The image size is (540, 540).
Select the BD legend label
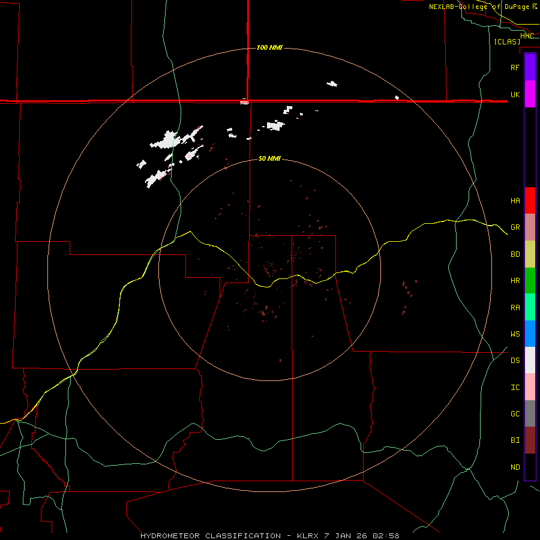tap(515, 254)
